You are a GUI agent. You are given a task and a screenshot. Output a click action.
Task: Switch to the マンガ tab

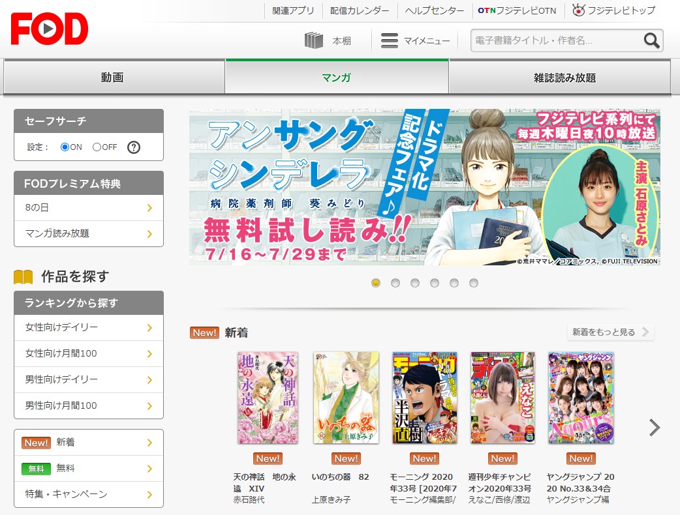coord(337,77)
